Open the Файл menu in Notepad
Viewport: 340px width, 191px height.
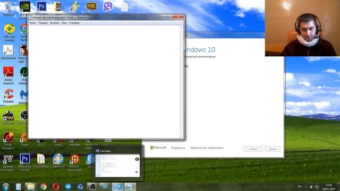click(x=33, y=23)
